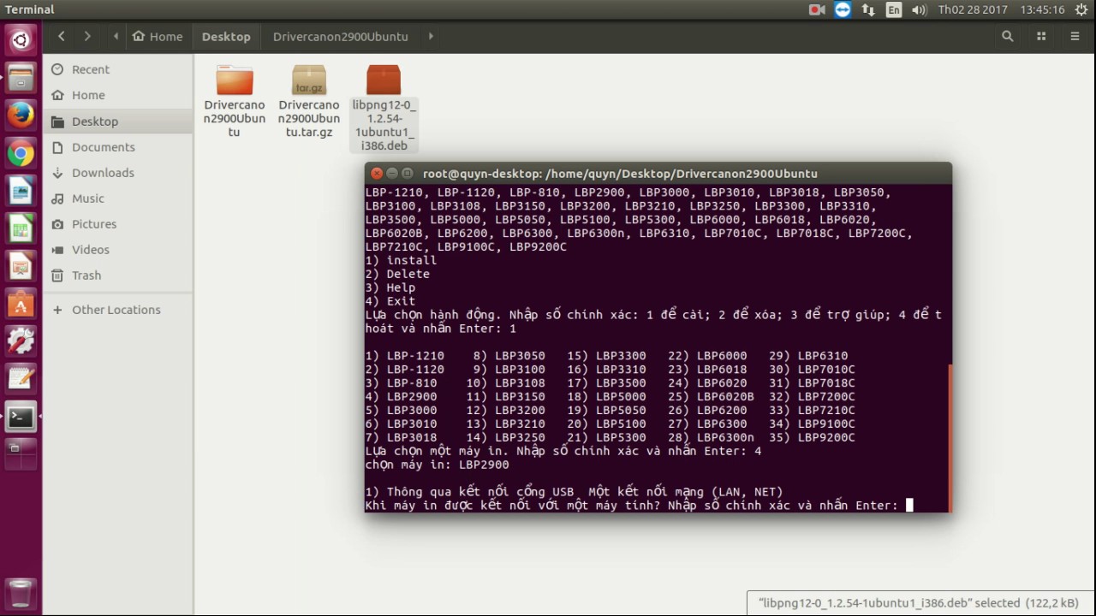
Task: Click '8) LBP3050' in the printer list
Action: 509,355
